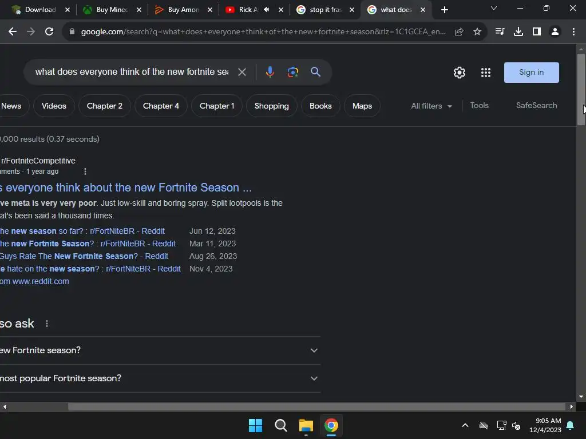Open the tab search chevron
586x439 pixels.
click(494, 8)
